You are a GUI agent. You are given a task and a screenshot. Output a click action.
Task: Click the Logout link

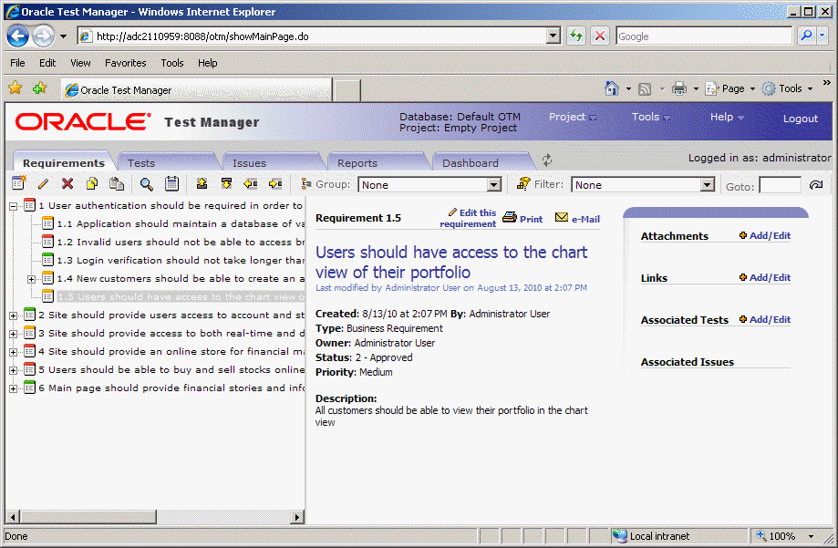(x=800, y=119)
